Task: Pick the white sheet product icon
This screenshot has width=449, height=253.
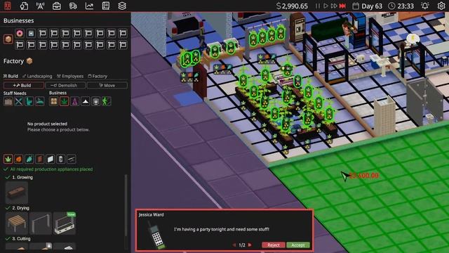Action: [51, 159]
